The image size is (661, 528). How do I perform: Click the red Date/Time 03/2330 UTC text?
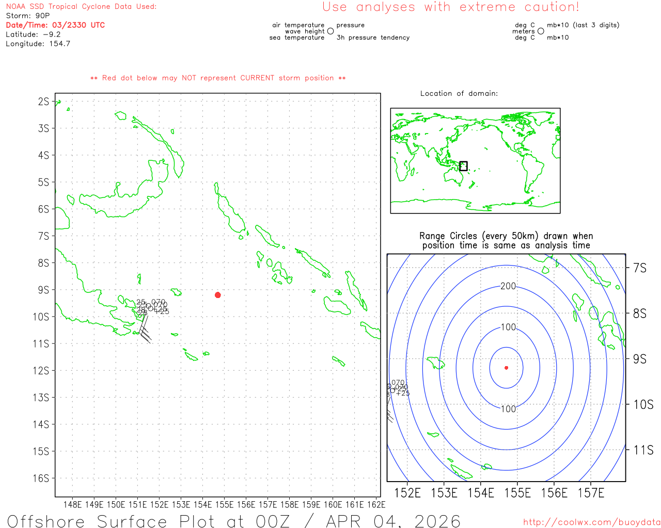[55, 25]
